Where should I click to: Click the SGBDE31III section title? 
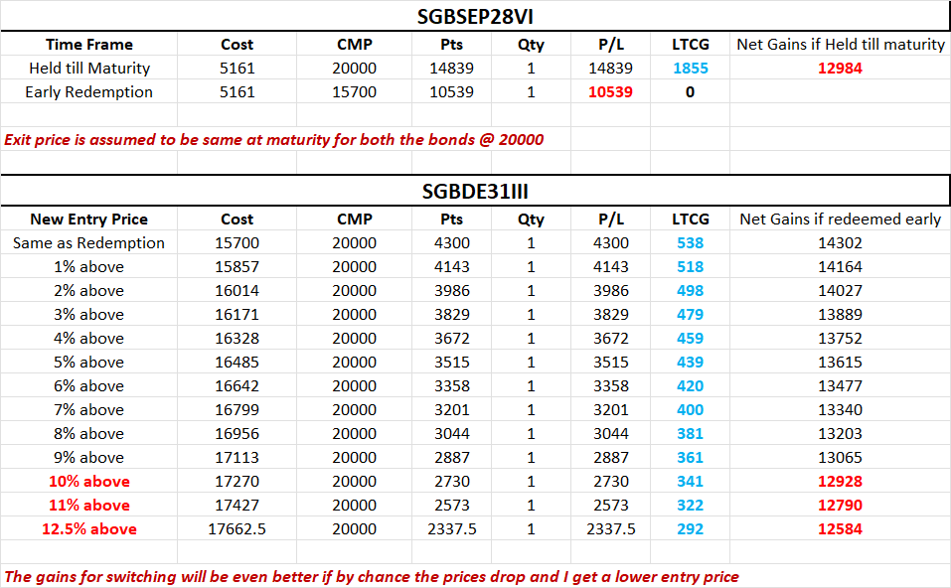point(475,191)
